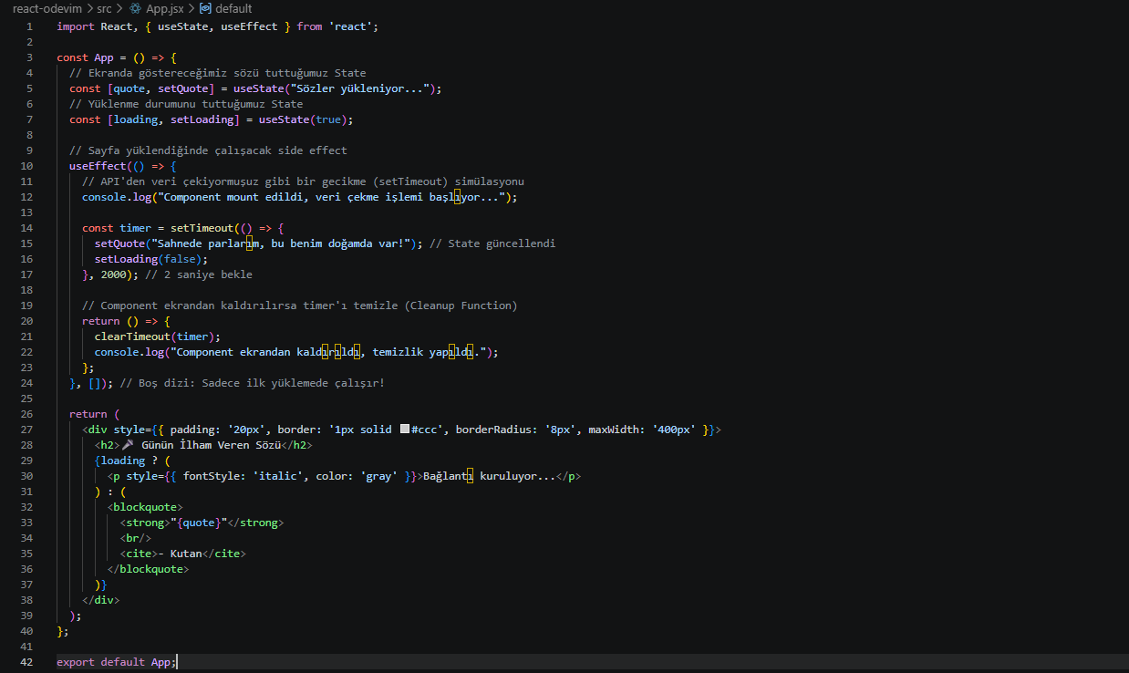Click the 'react' import string
The height and width of the screenshot is (673, 1129).
coord(350,26)
